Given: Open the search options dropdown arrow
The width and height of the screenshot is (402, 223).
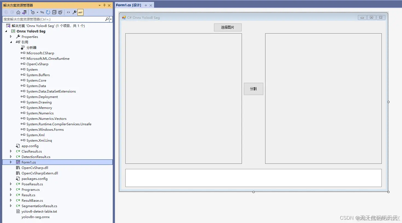Looking at the screenshot, I should (111, 19).
